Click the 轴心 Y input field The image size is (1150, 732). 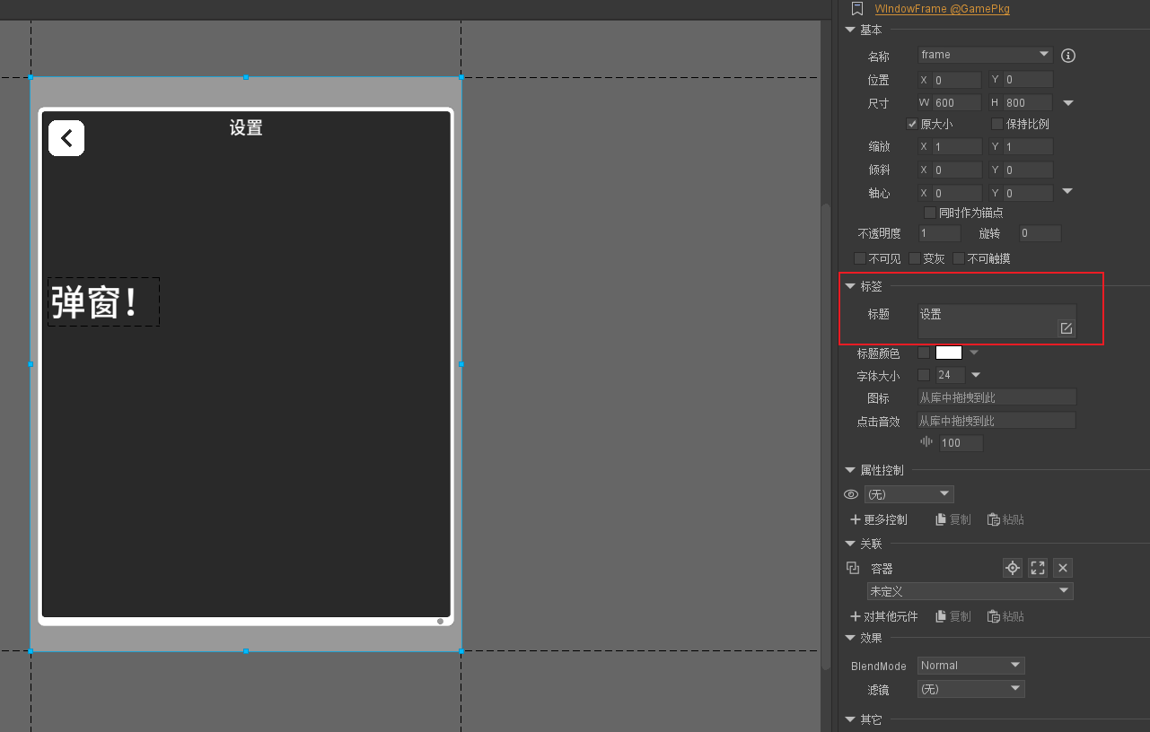point(1028,193)
